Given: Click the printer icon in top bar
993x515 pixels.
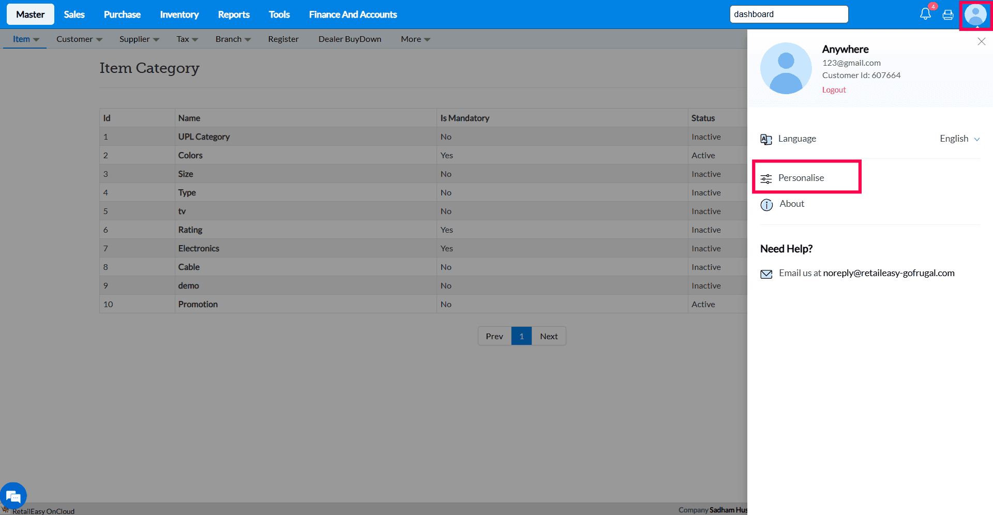Looking at the screenshot, I should tap(948, 14).
